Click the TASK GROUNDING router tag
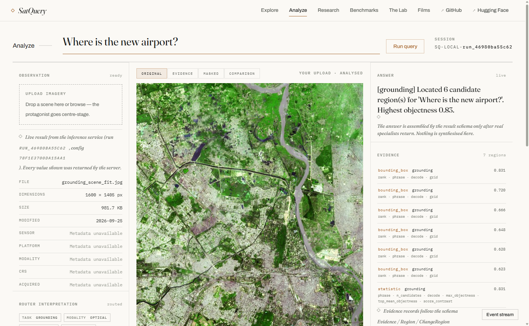This screenshot has height=326, width=529. click(40, 318)
